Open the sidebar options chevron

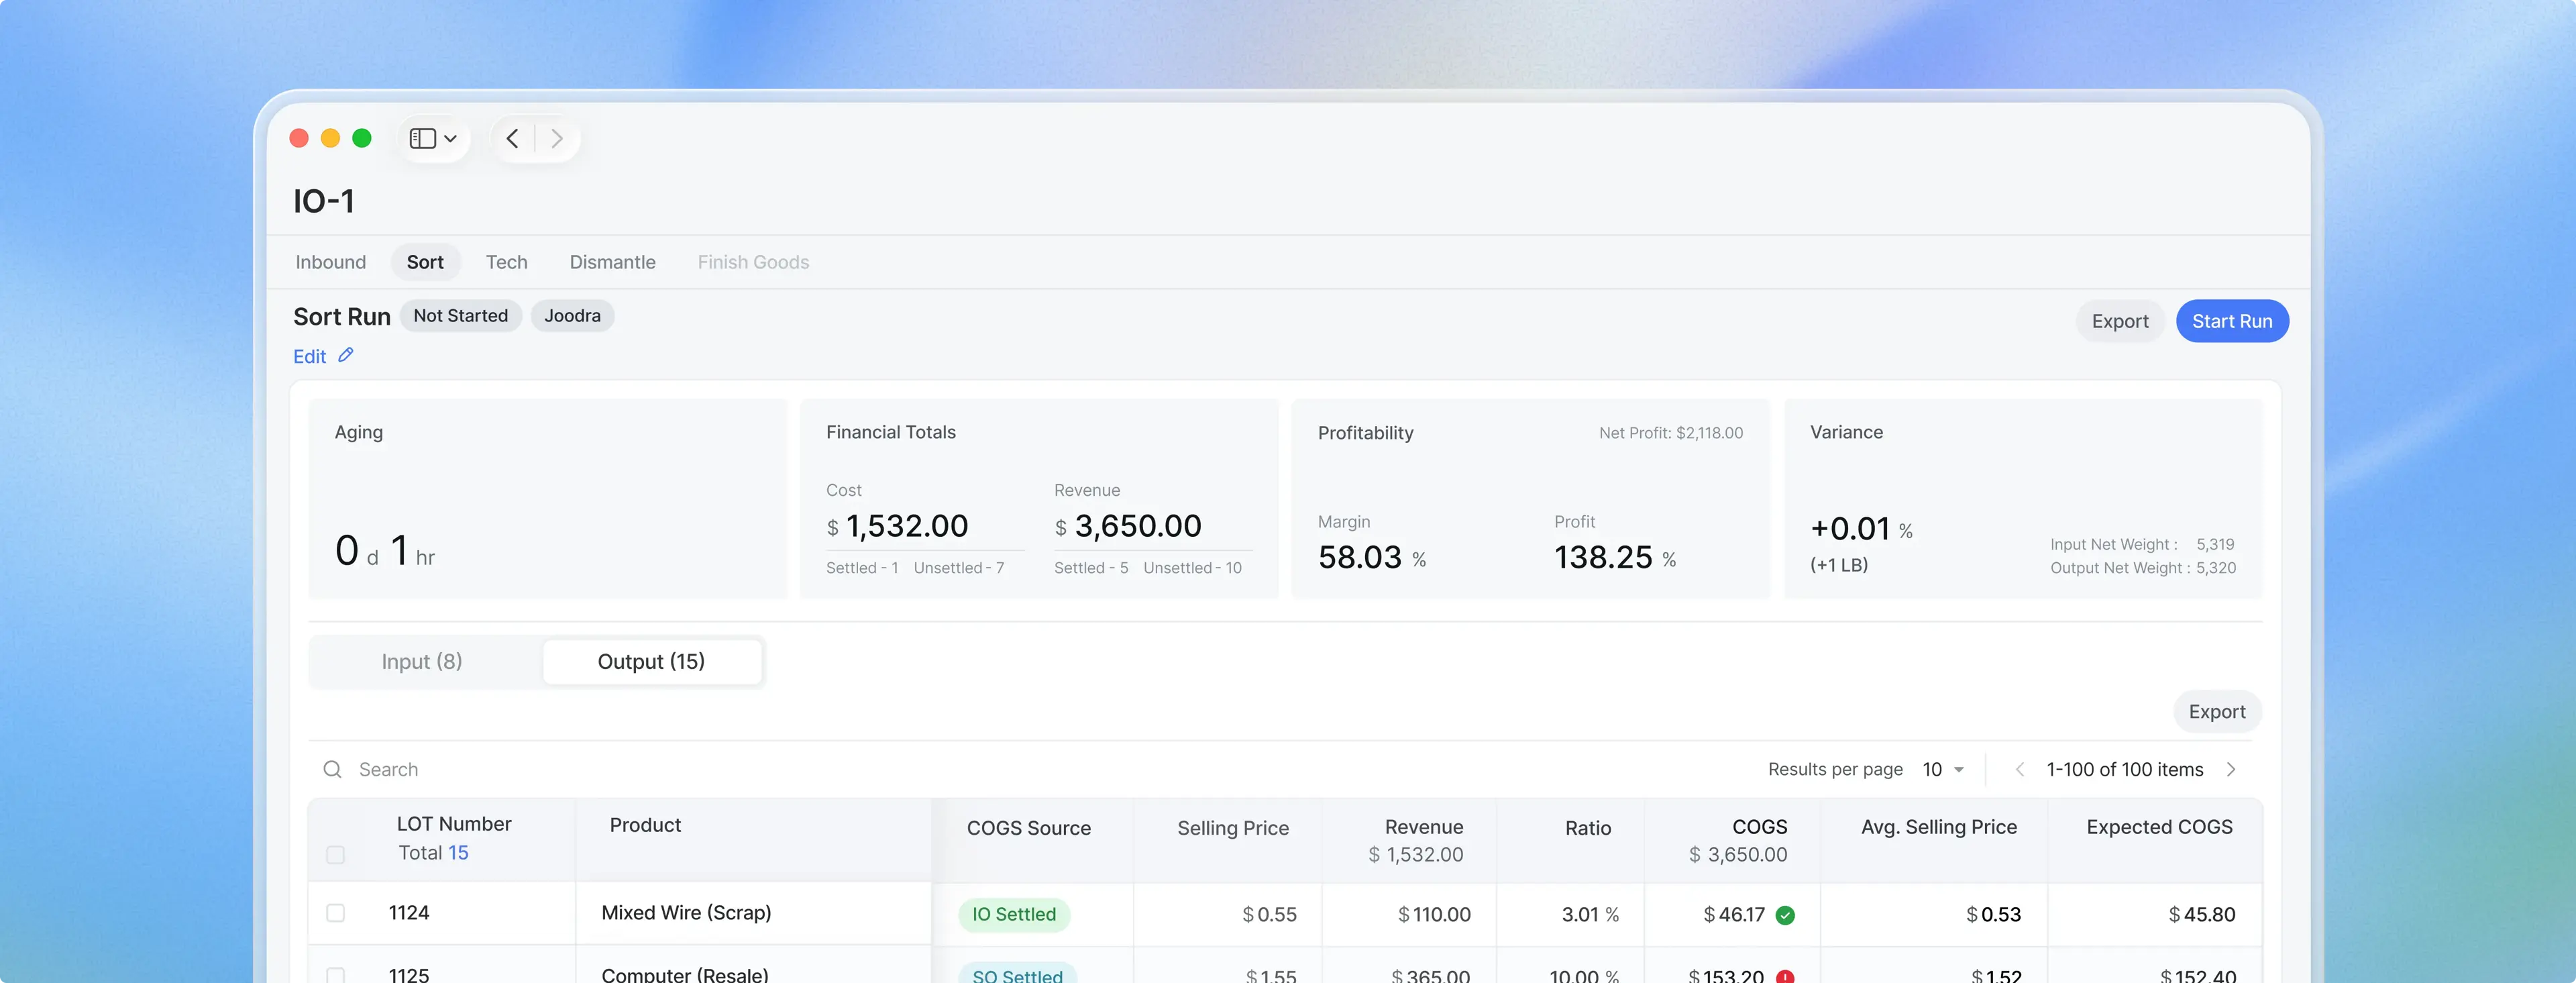[450, 139]
